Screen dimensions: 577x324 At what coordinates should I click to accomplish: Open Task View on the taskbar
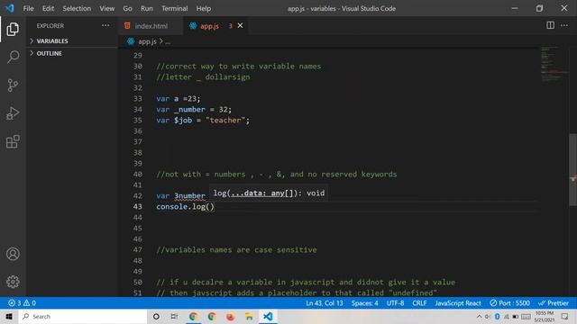174,316
